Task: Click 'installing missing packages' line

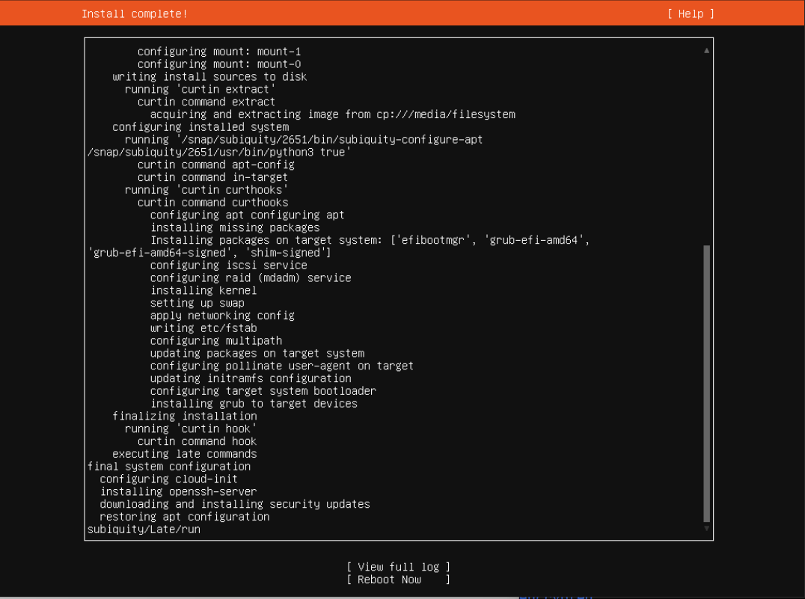Action: pos(235,227)
